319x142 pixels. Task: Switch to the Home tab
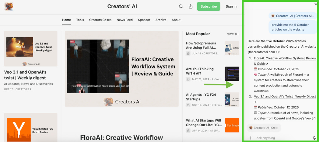(66, 20)
